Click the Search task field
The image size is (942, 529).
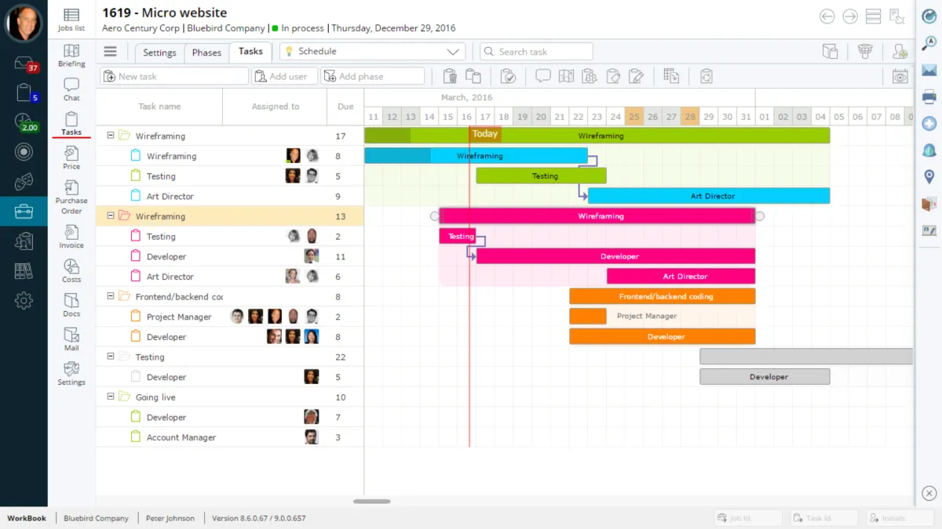point(536,52)
